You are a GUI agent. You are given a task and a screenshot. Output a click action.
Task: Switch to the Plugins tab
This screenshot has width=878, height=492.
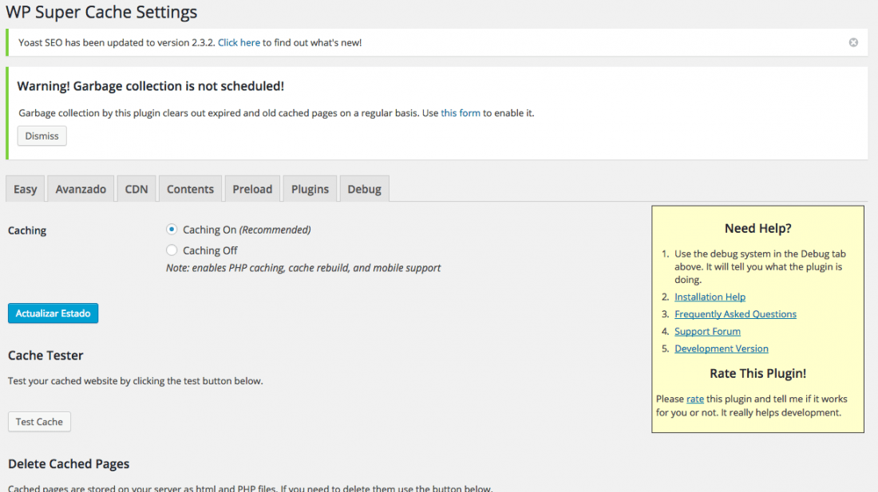pyautogui.click(x=310, y=189)
